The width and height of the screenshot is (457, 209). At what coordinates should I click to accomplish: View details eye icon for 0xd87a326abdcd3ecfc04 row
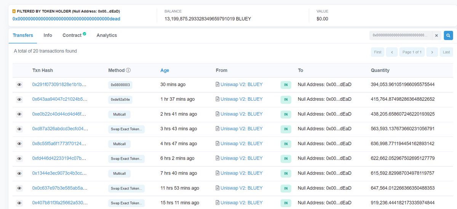(19, 129)
